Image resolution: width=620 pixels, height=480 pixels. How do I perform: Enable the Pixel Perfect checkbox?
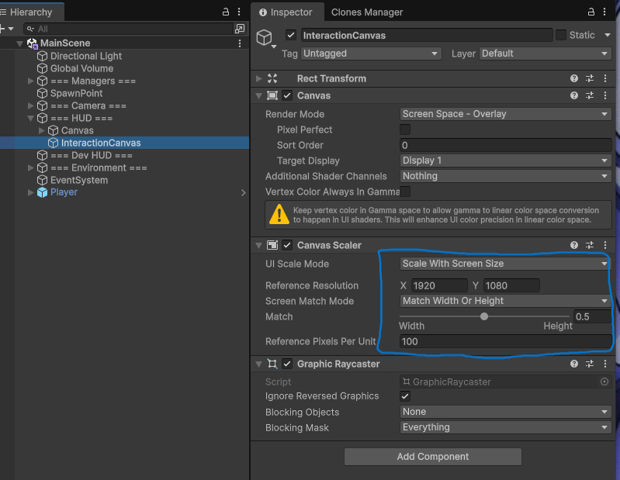(405, 129)
